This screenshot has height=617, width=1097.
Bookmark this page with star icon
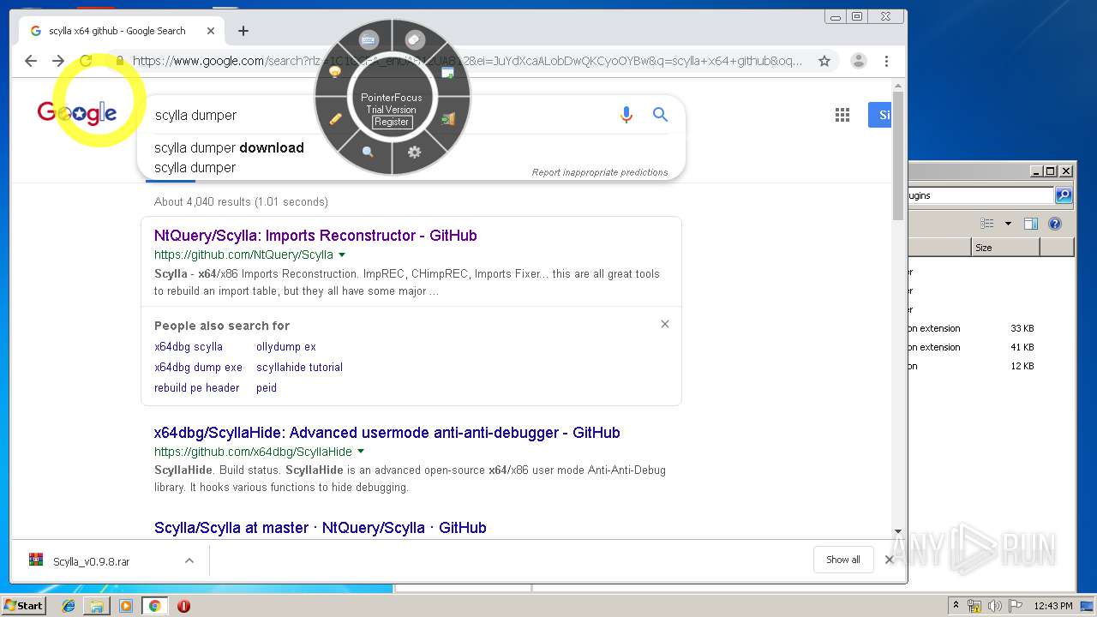pos(824,61)
